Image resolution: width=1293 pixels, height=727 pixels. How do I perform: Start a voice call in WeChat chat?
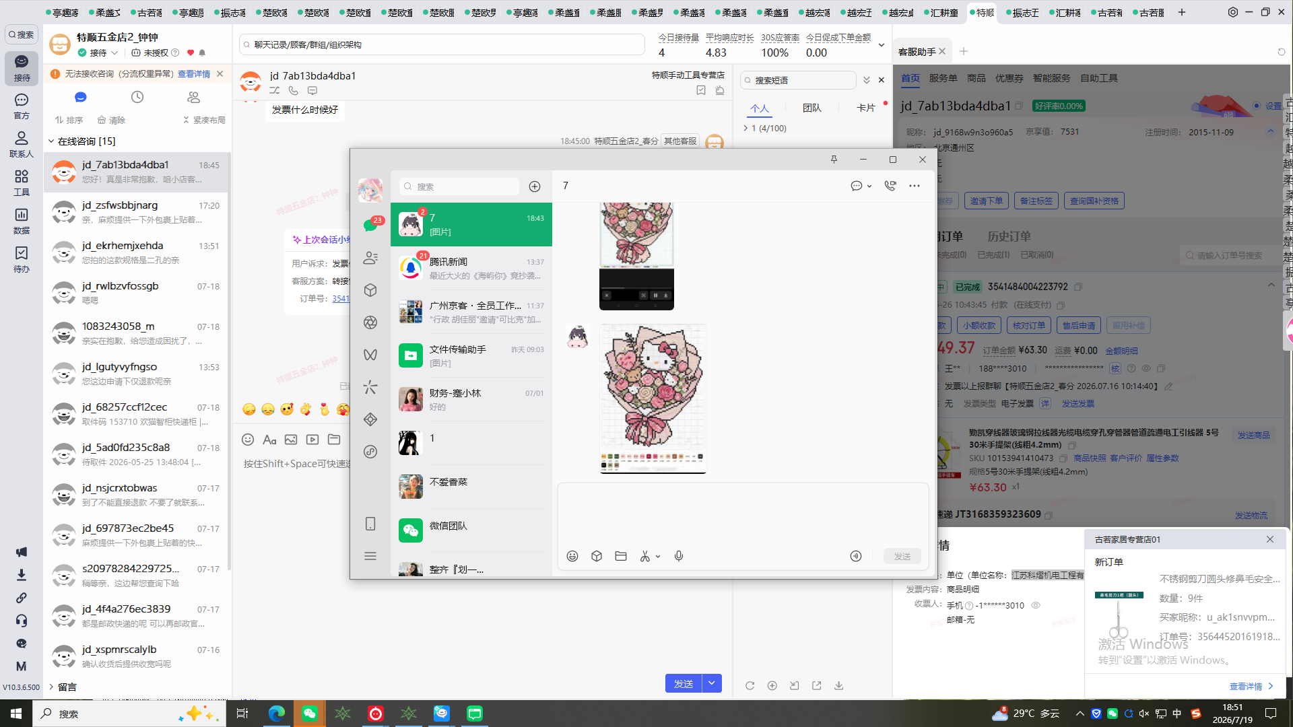890,186
